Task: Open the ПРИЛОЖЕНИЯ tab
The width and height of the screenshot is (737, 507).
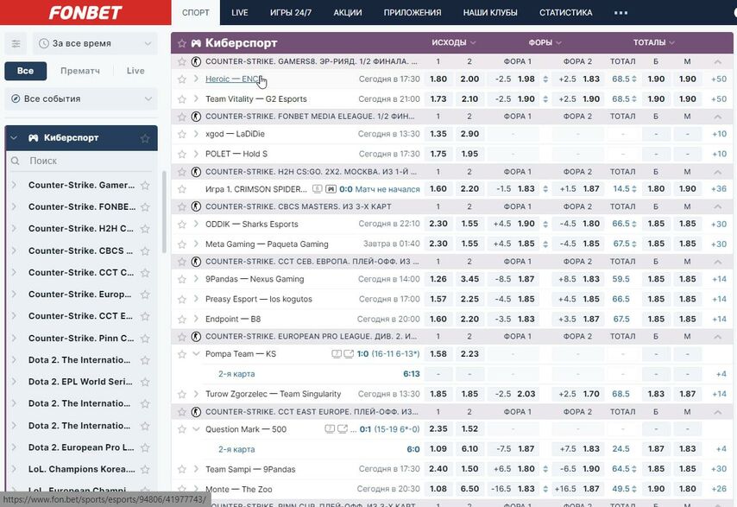Action: pos(413,13)
